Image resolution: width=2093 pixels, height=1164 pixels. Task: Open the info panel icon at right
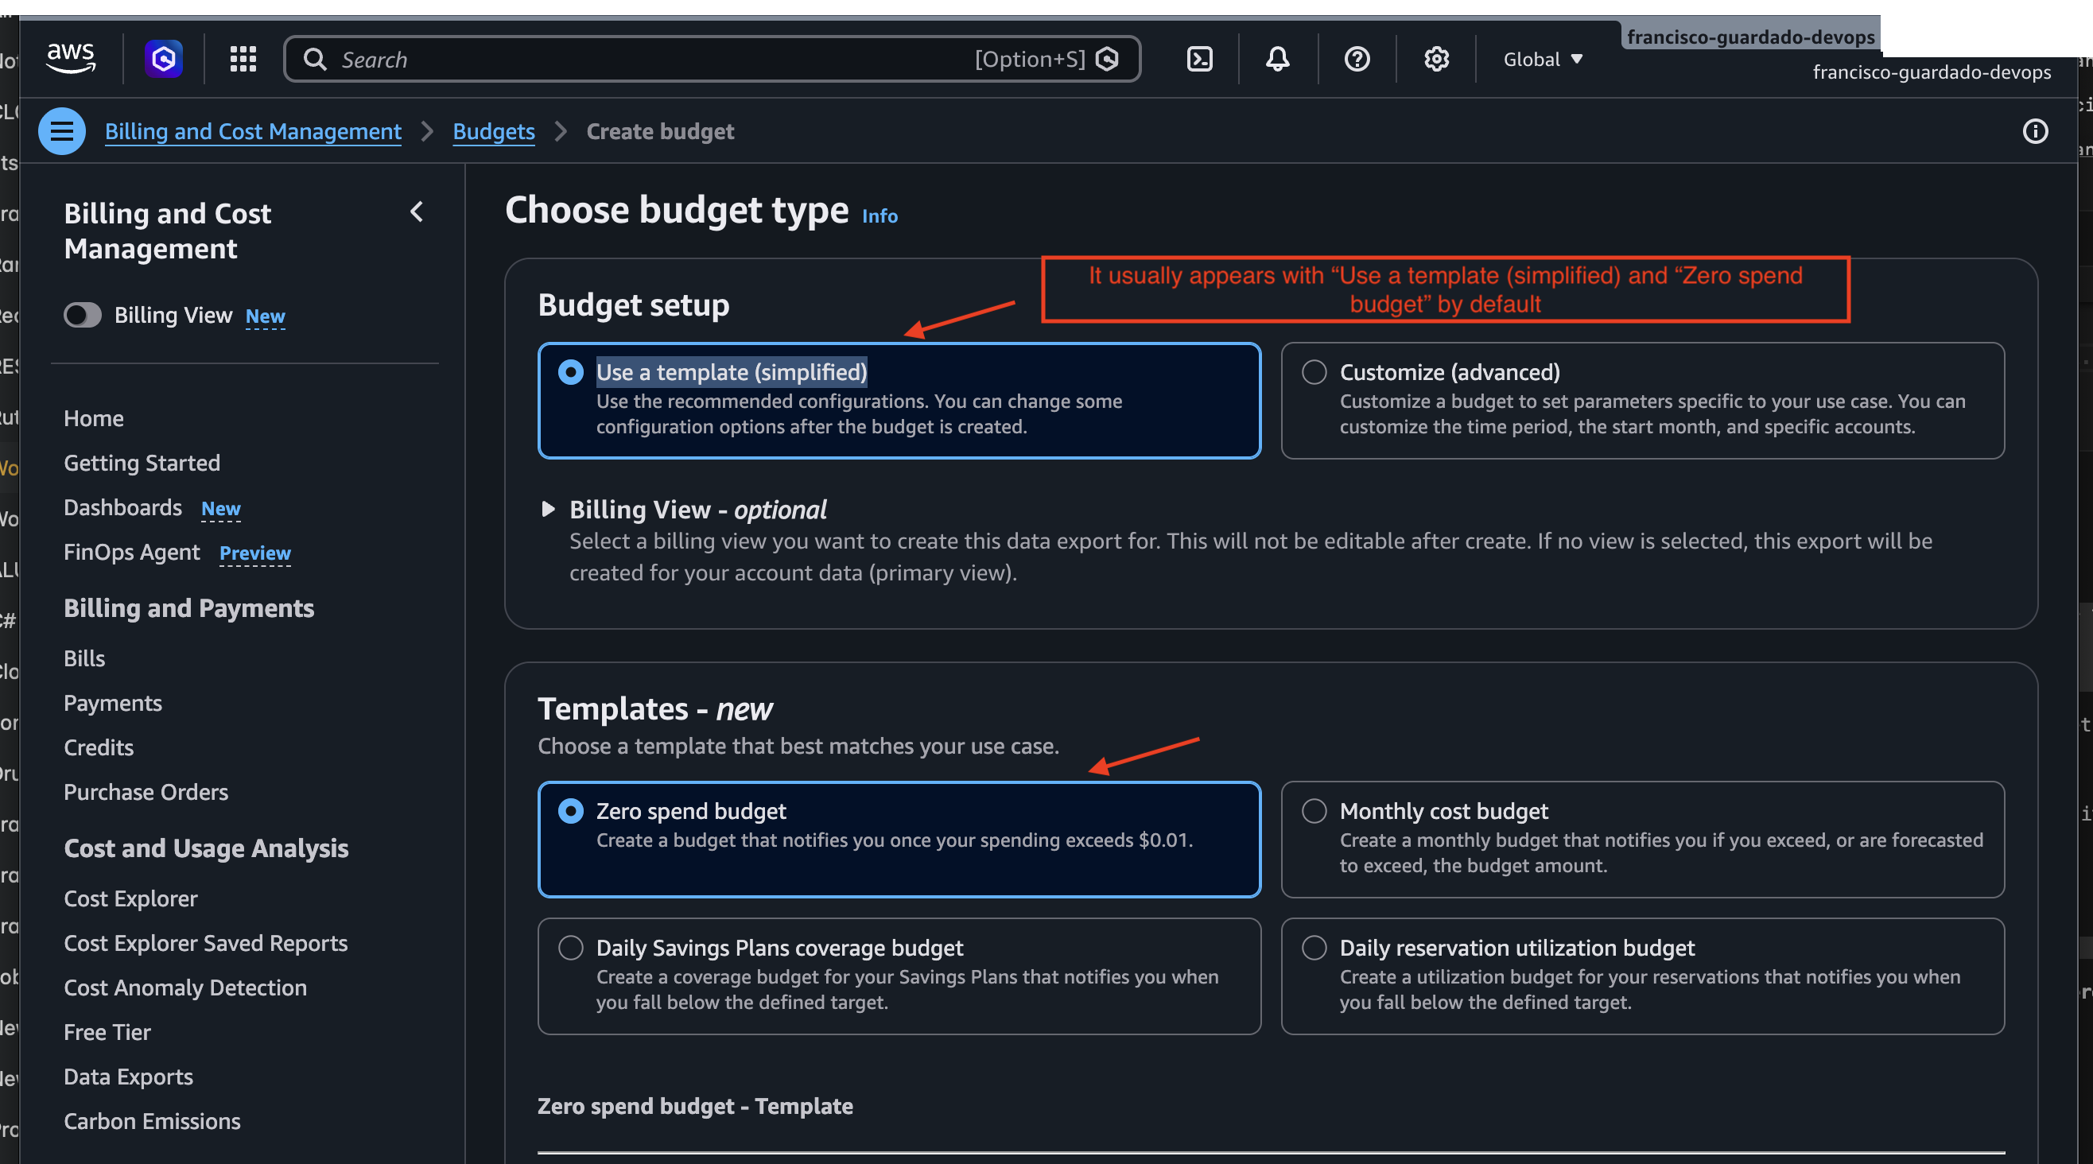pyautogui.click(x=2034, y=132)
